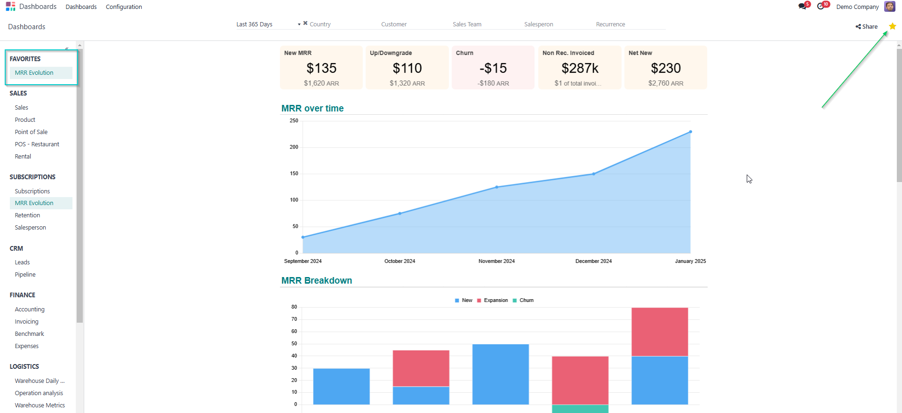Image resolution: width=902 pixels, height=413 pixels.
Task: Click the teal Churn legend swatch
Action: 515,300
